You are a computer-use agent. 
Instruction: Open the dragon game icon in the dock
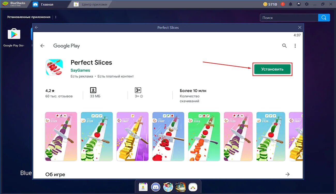point(180,187)
